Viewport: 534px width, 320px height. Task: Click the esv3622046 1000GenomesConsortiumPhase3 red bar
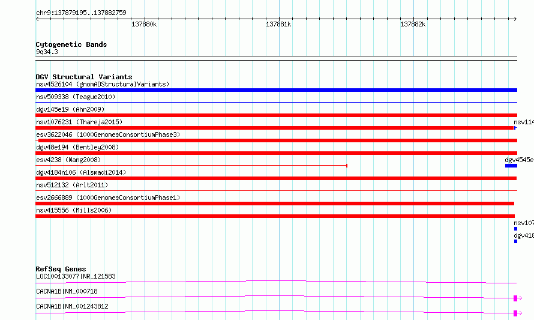278,140
